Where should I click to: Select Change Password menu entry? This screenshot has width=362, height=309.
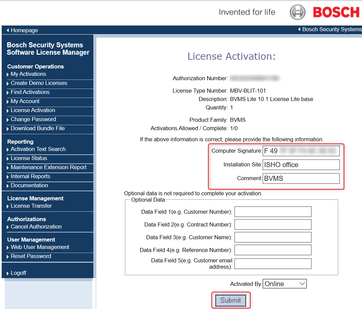[x=33, y=119]
